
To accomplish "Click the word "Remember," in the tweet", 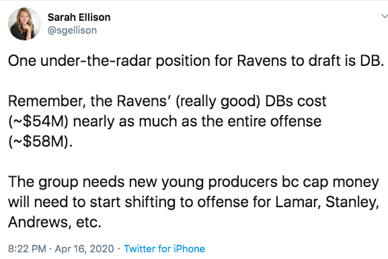I will click(x=47, y=102).
